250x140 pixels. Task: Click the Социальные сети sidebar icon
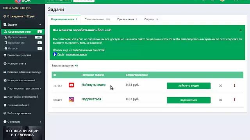[x=5, y=32]
